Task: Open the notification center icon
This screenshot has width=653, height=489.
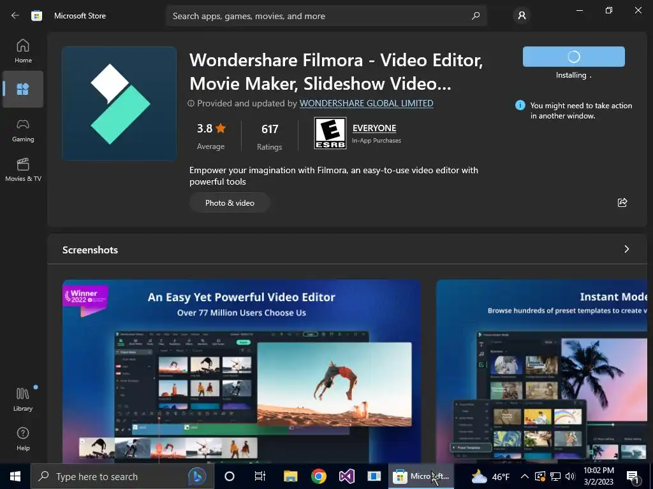Action: click(633, 476)
